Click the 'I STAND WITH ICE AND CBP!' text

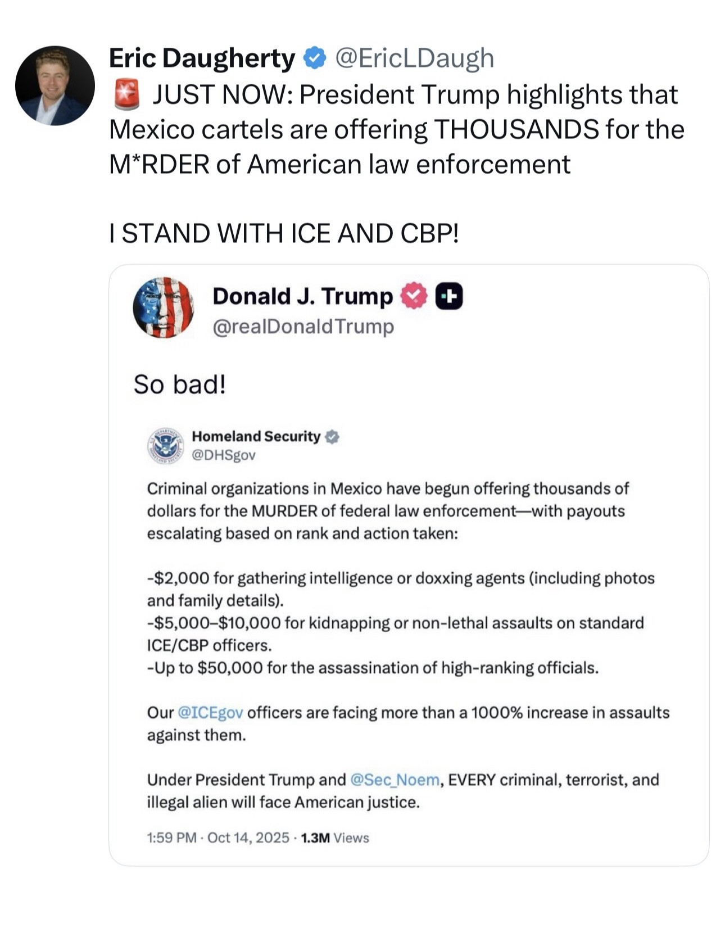[x=284, y=233]
